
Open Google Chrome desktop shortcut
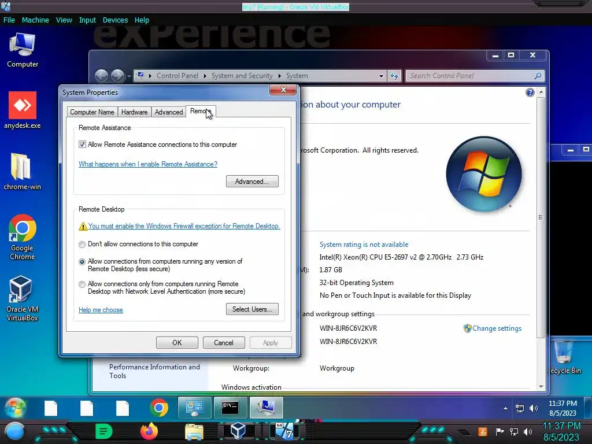click(23, 237)
